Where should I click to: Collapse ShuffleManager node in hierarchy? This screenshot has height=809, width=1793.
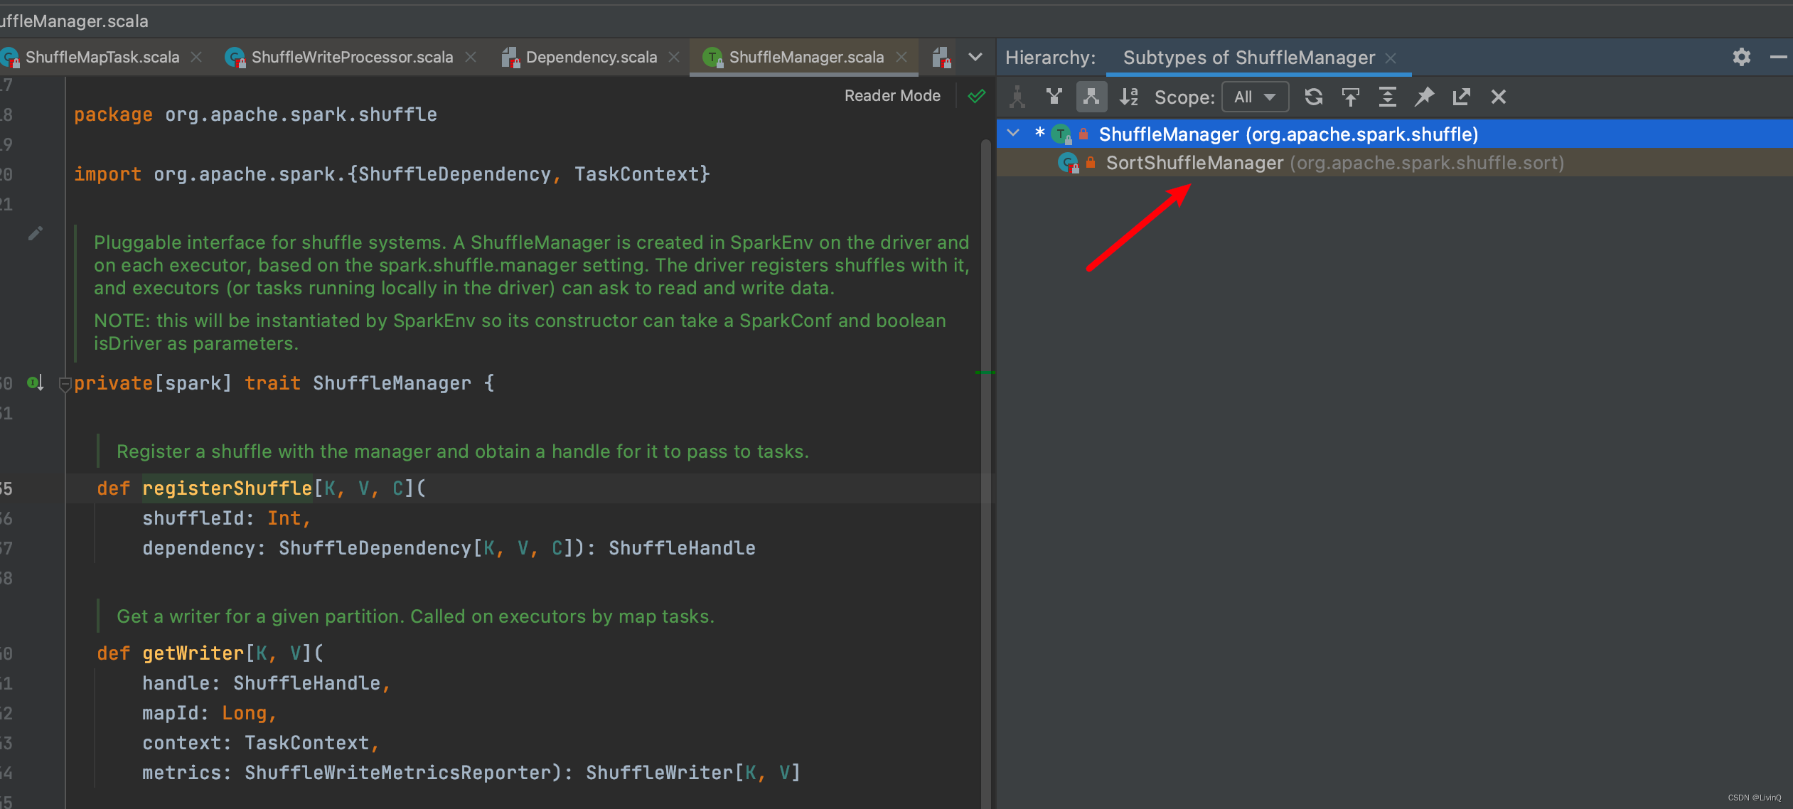1013,133
